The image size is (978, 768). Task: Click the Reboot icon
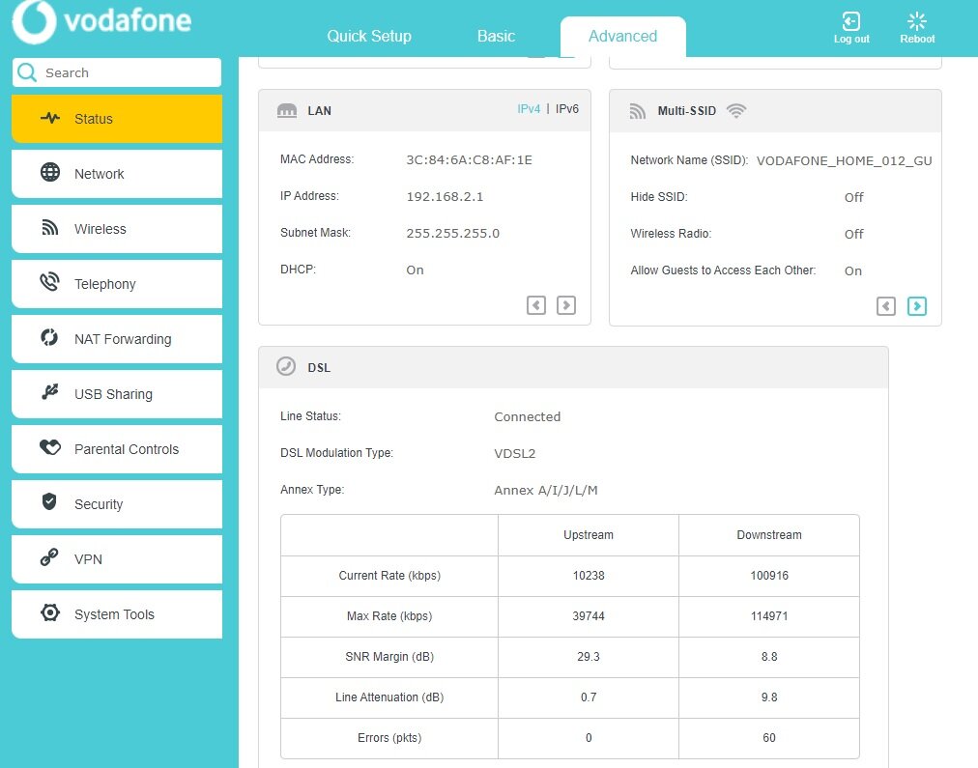click(917, 21)
